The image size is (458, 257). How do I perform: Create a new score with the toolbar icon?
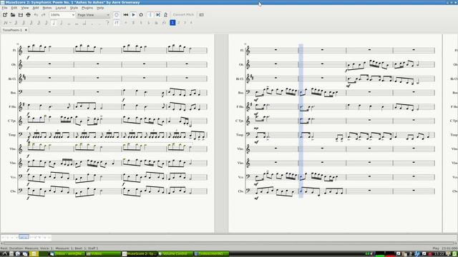(5, 14)
